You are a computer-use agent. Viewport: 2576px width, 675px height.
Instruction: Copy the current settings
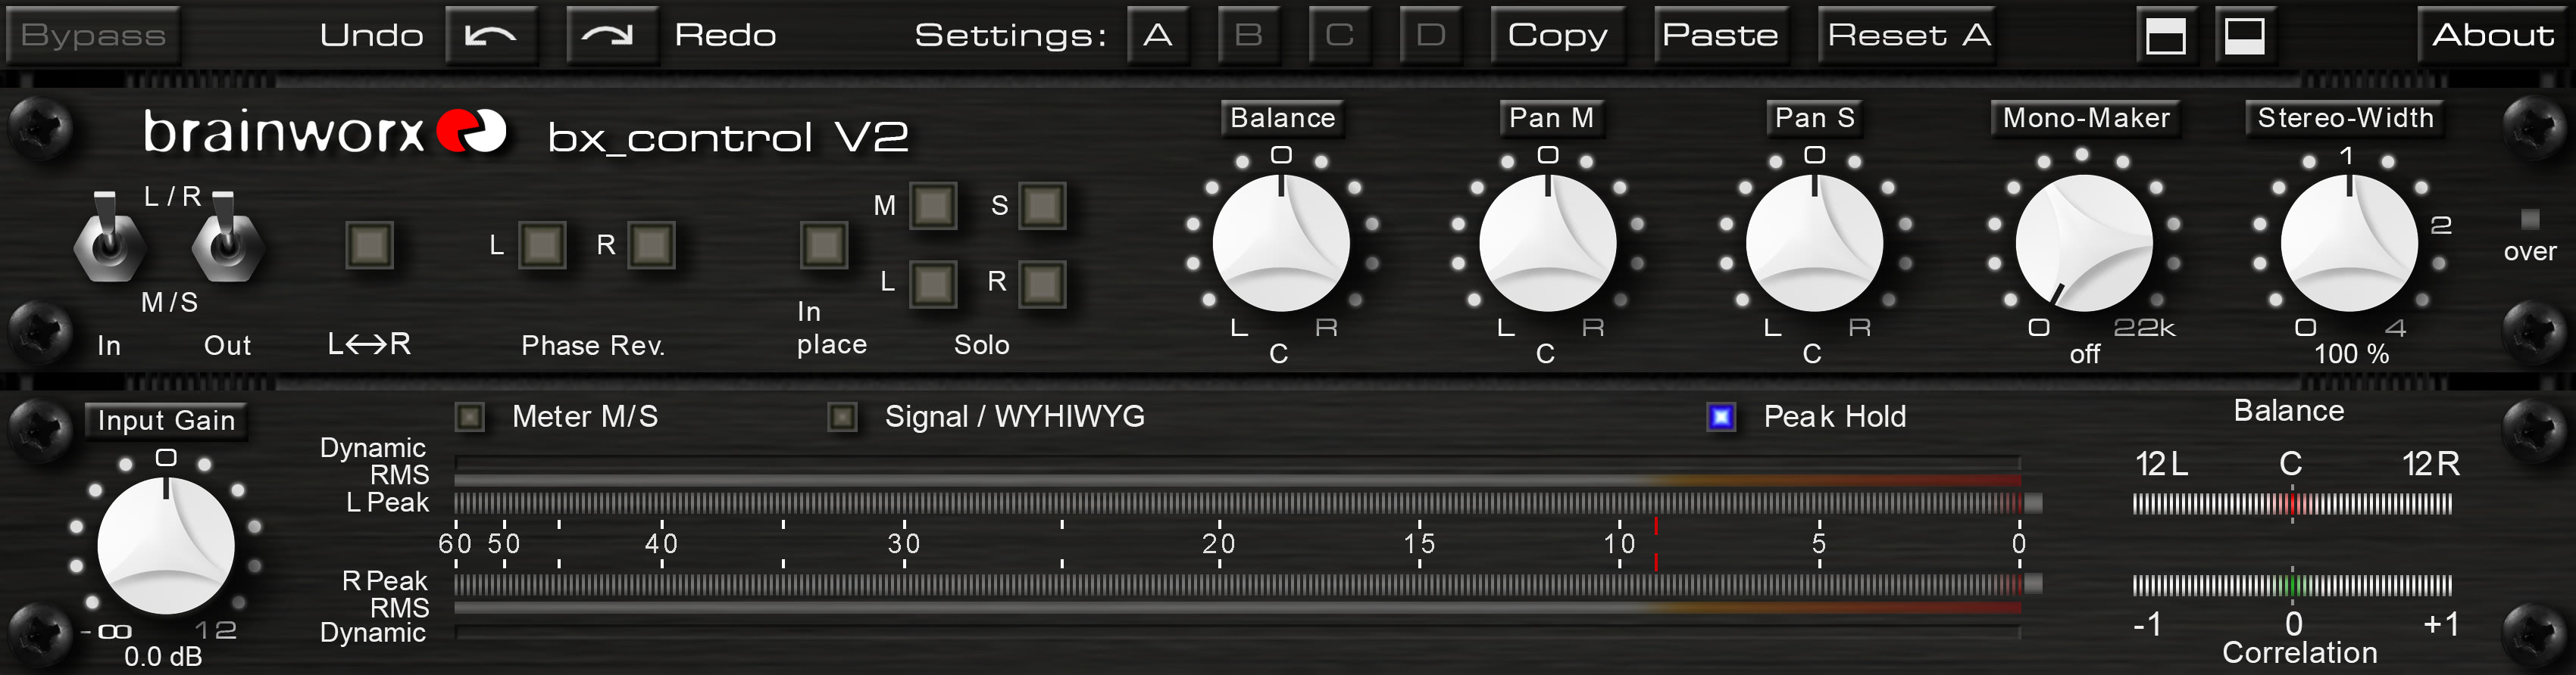point(1558,35)
